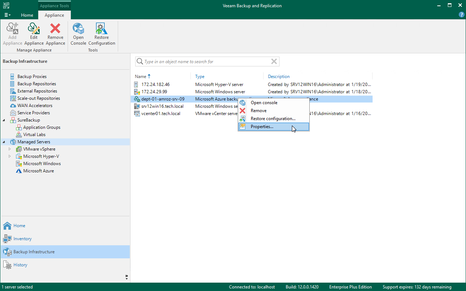Click the Backup Proxies tree icon
Screen dimensions: 466x291
12,77
